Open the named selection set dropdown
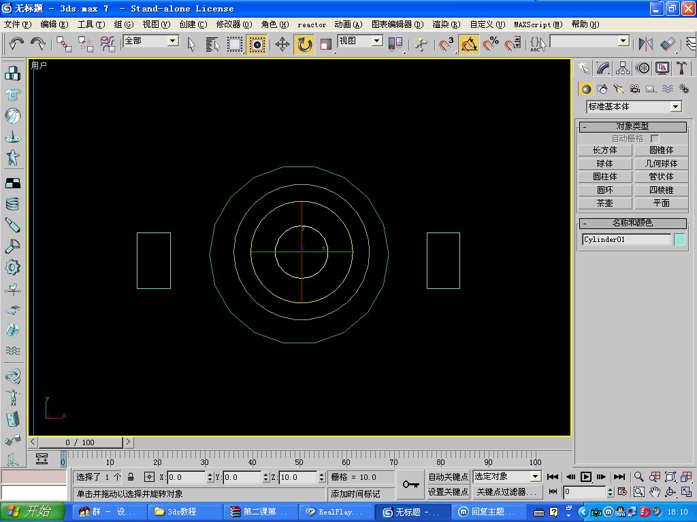Viewport: 697px width, 522px height. point(623,41)
